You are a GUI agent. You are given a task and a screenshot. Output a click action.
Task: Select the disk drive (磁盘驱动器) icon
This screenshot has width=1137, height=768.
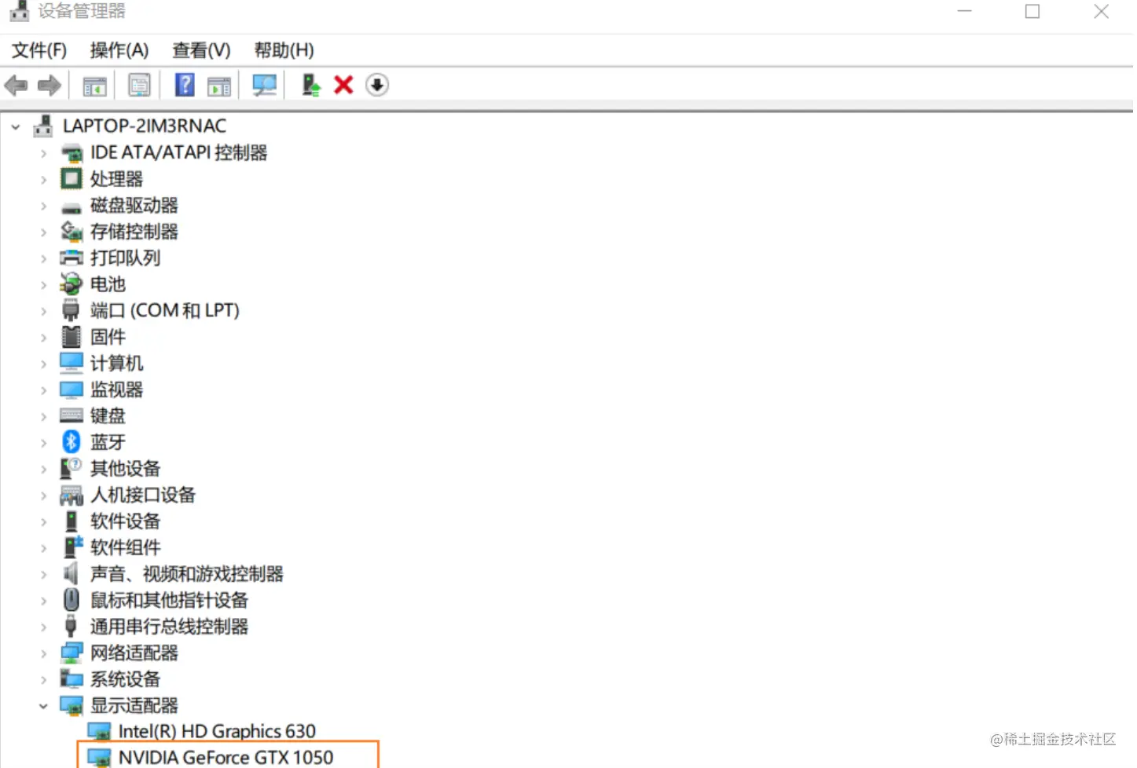tap(72, 207)
